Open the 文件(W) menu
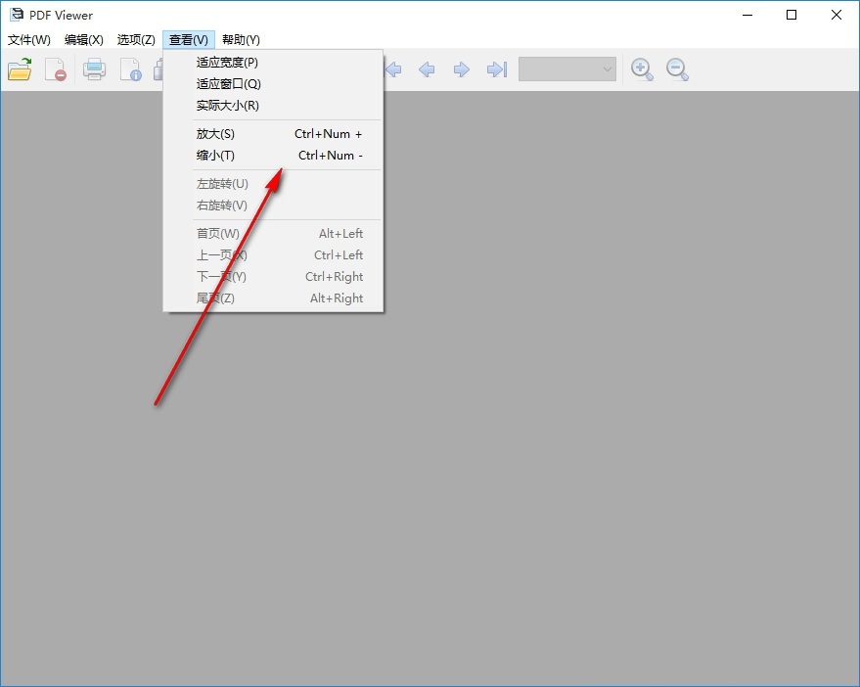The image size is (860, 687). point(29,39)
